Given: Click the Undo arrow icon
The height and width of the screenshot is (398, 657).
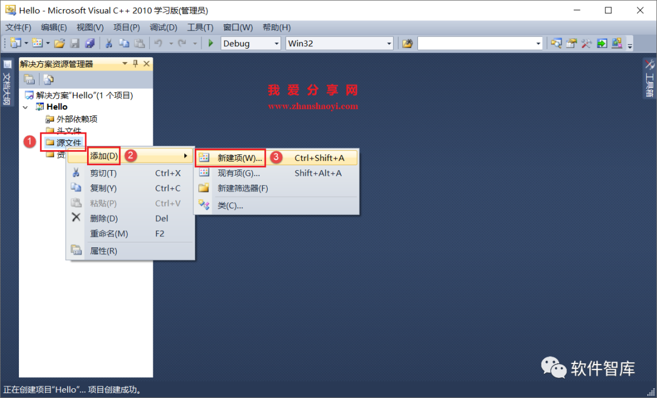Looking at the screenshot, I should [158, 43].
